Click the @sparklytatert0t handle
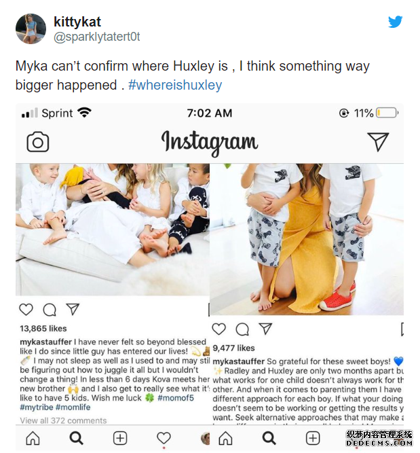Viewport: 420px width, 453px height. (x=97, y=37)
